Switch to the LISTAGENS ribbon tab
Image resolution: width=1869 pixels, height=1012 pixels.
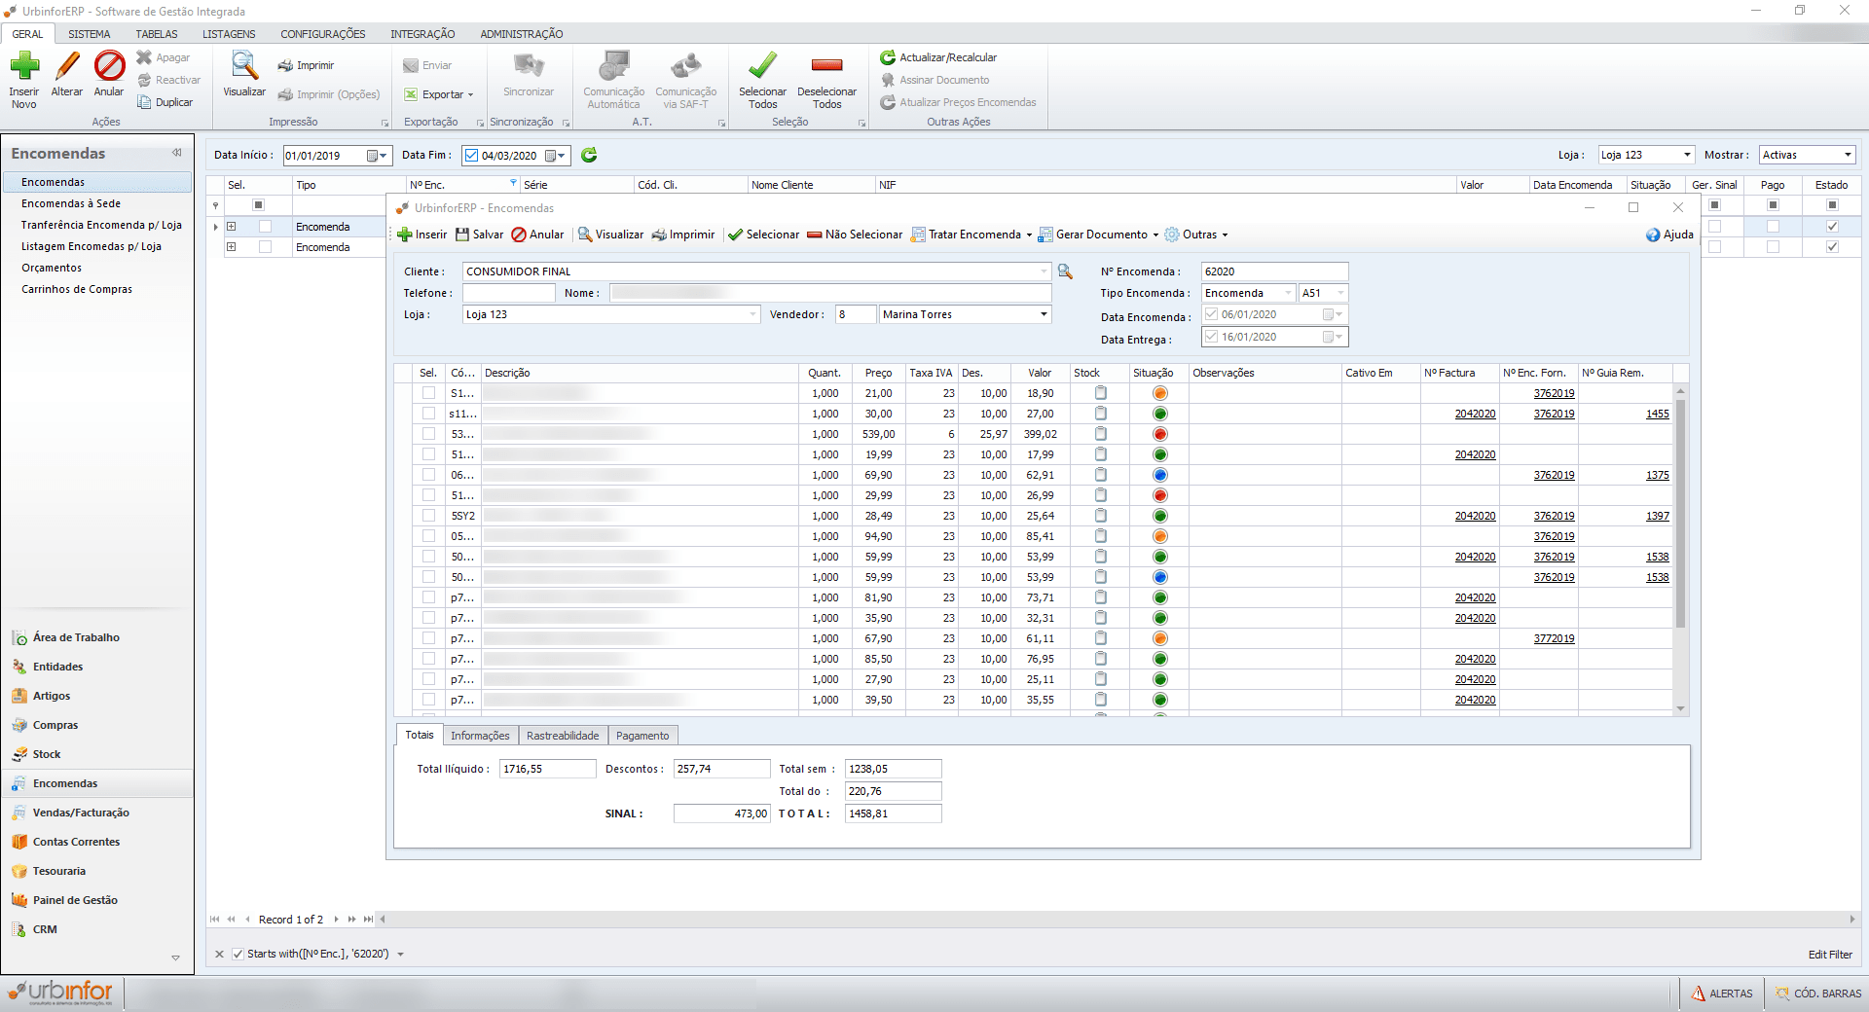pyautogui.click(x=229, y=34)
